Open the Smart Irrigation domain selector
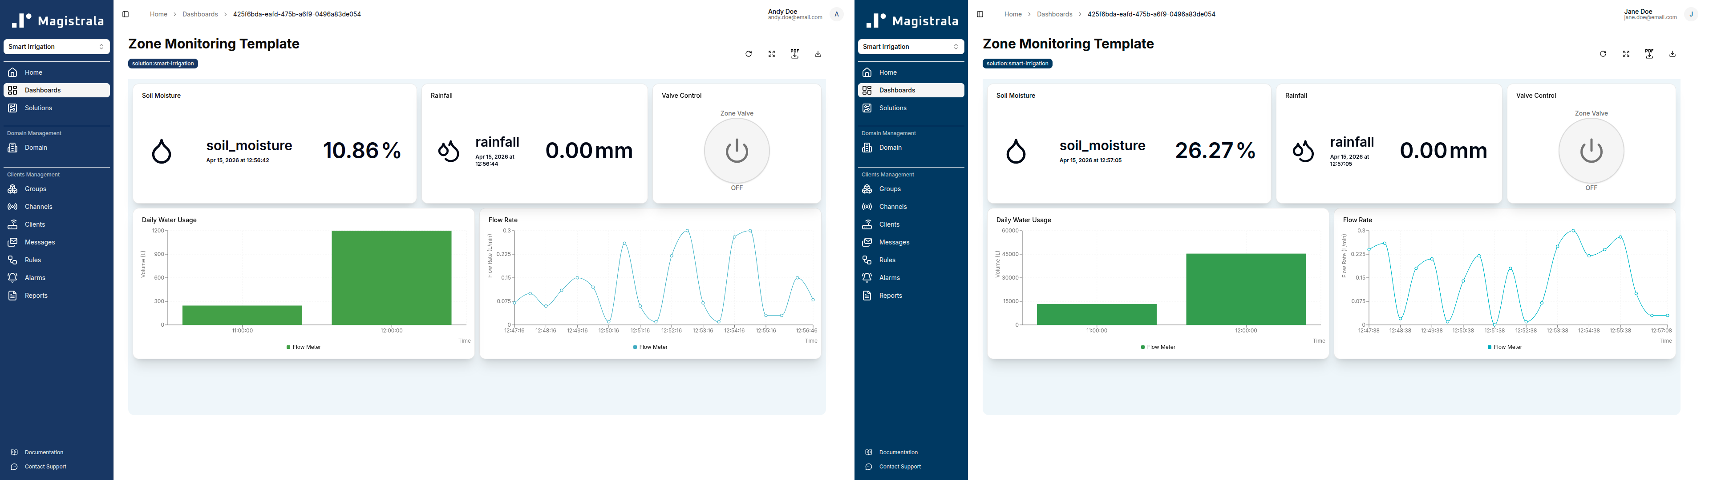The image size is (1709, 480). [57, 46]
